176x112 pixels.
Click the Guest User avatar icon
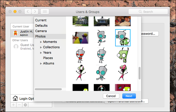16,46
